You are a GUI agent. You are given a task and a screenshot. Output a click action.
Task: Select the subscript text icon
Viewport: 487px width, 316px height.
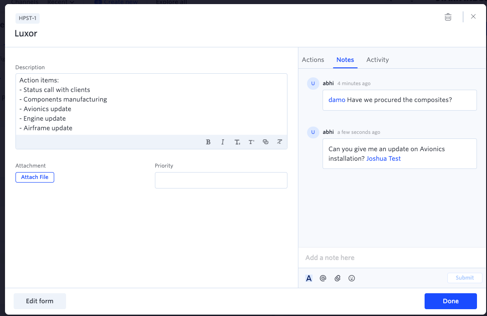click(237, 142)
